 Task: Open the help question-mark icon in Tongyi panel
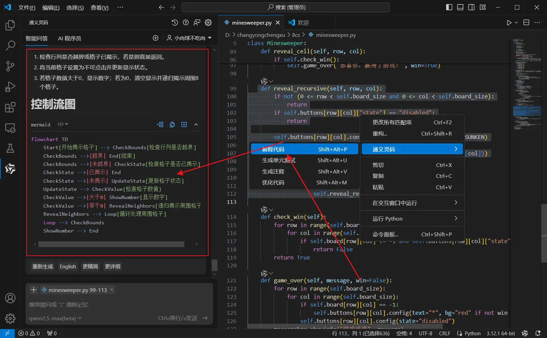click(186, 23)
